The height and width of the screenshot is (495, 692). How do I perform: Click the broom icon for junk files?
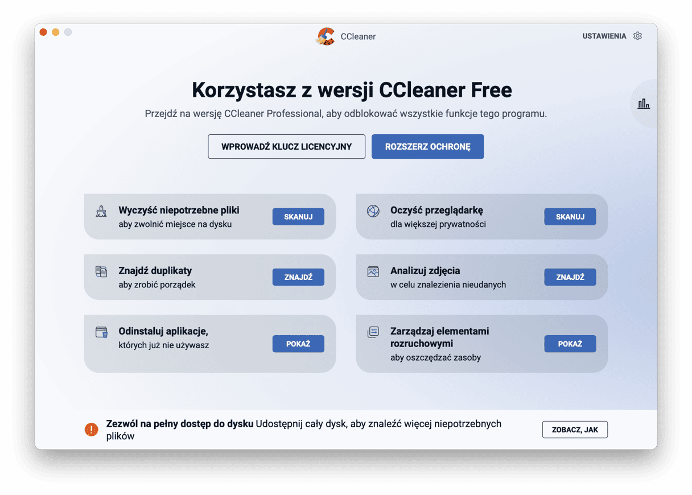pyautogui.click(x=101, y=212)
